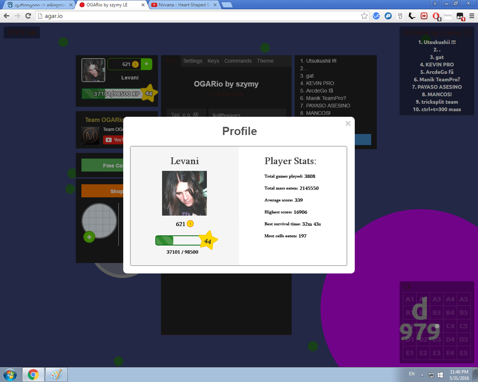Click tricksplit team in top-right leaderboard
478x382 pixels.
point(437,102)
